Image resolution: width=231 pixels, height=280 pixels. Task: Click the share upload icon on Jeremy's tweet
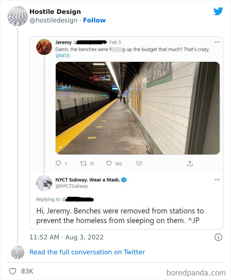(x=190, y=163)
